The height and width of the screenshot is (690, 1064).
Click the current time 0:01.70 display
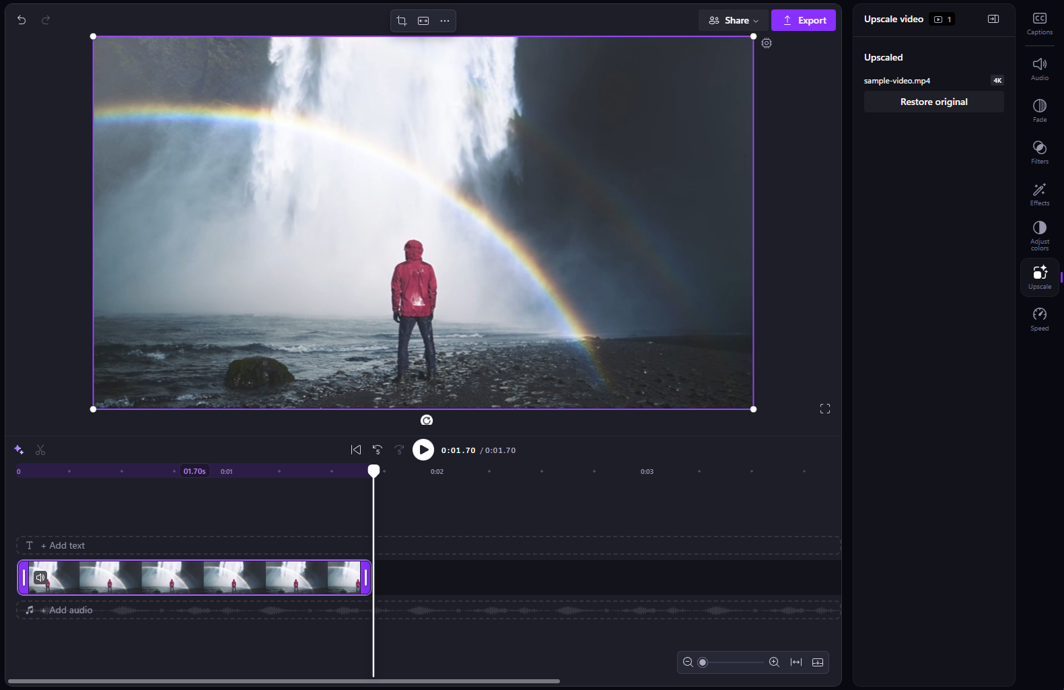(x=458, y=450)
